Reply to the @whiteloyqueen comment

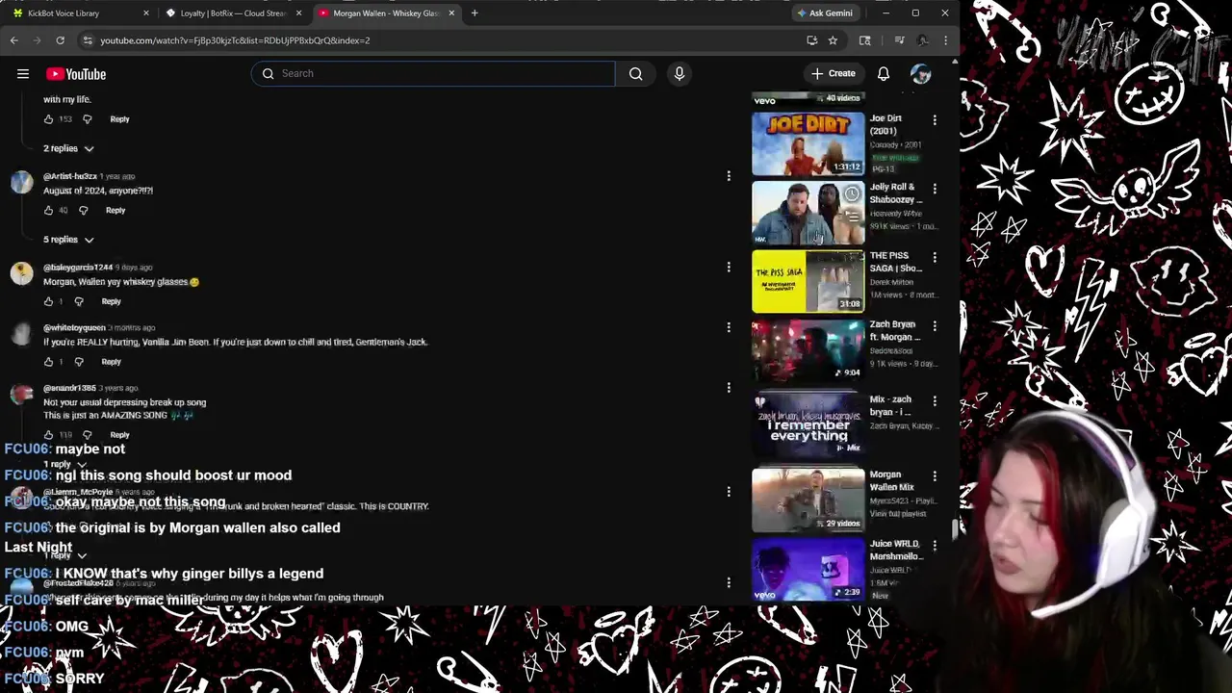click(x=112, y=362)
